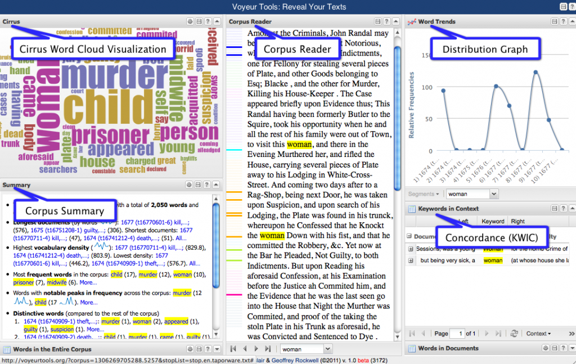Click the KWIC page number field
This screenshot has height=364, width=576.
click(457, 334)
